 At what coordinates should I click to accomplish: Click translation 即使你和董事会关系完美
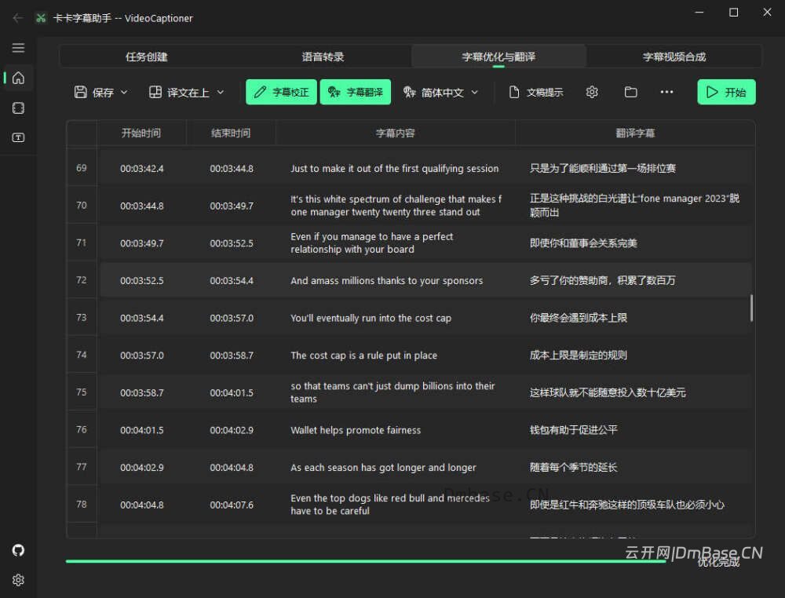click(x=583, y=243)
